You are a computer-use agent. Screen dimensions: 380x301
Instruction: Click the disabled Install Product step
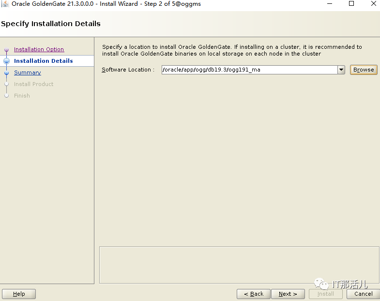click(x=34, y=84)
